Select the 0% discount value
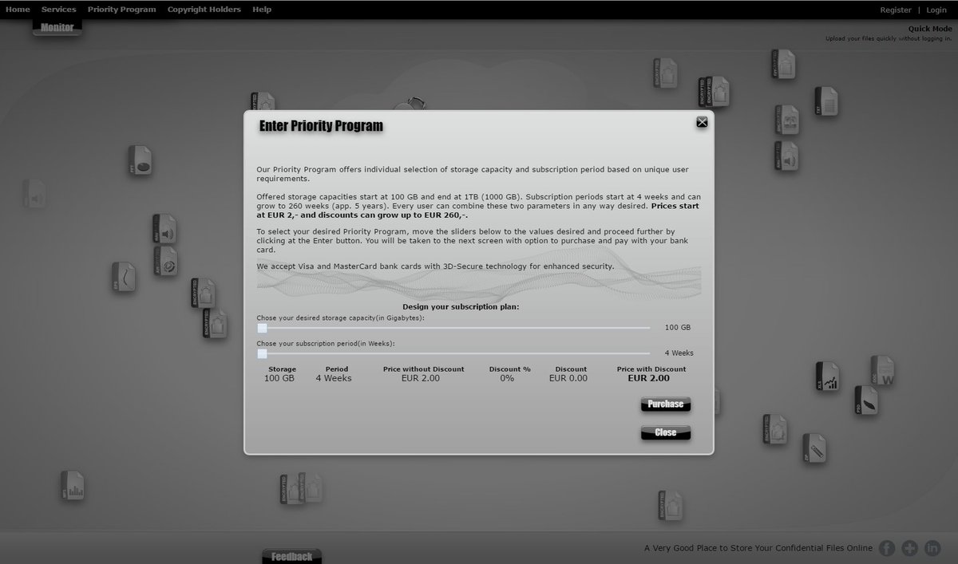The image size is (958, 564). click(x=507, y=378)
